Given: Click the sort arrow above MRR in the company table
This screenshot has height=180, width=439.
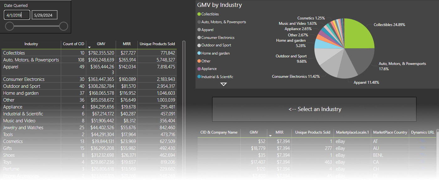Looking at the screenshot, I should (270, 135).
